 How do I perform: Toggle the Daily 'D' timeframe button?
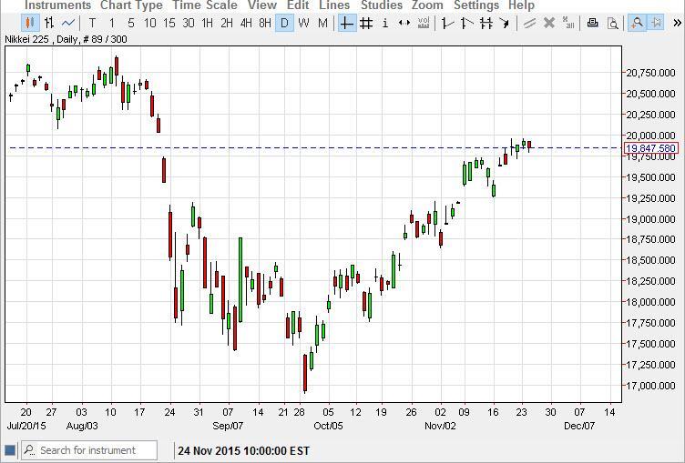tap(284, 23)
